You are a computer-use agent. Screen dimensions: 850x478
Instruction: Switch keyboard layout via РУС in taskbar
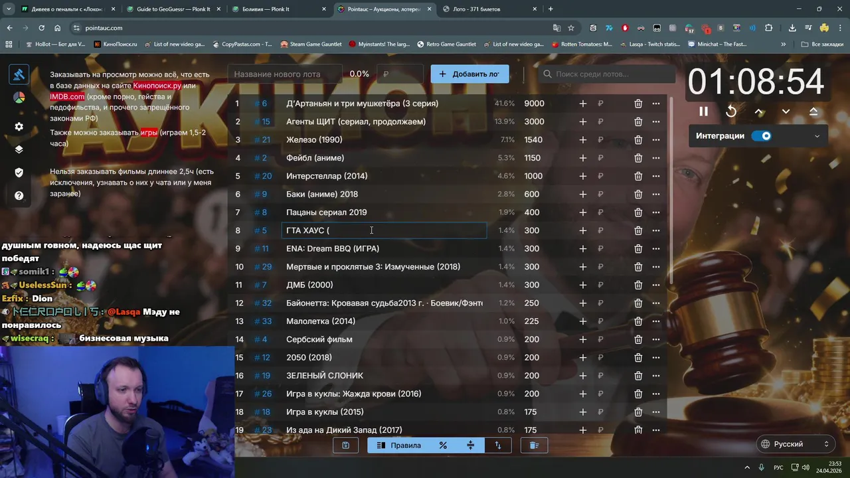778,467
